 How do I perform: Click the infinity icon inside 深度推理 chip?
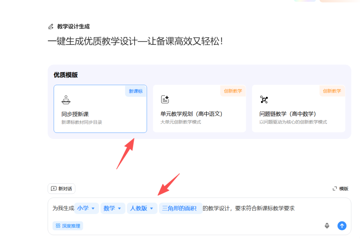click(x=58, y=226)
